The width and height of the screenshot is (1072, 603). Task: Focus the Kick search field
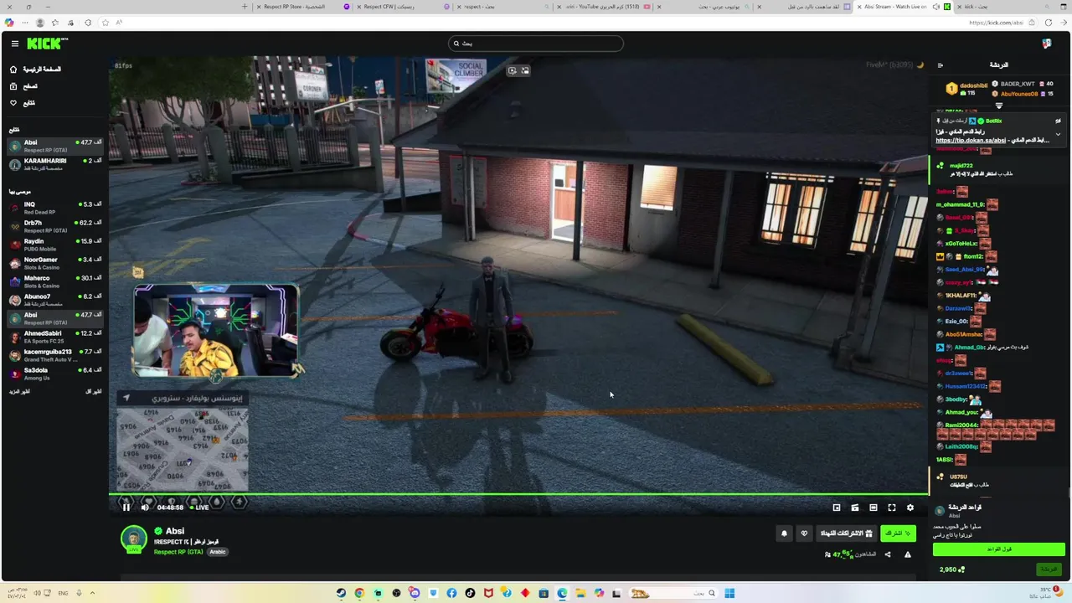point(536,44)
